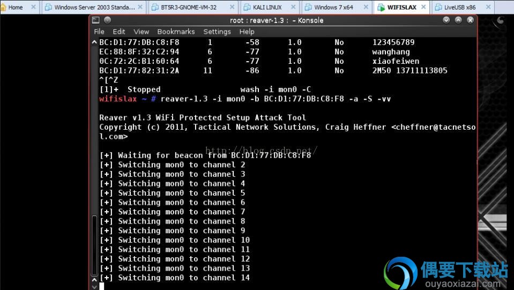Click the terminal cursor block

[102, 286]
